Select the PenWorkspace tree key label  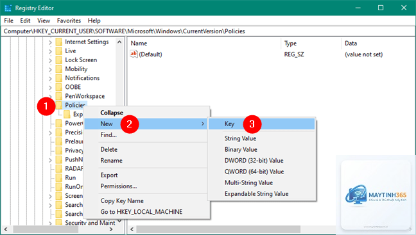[x=85, y=96]
